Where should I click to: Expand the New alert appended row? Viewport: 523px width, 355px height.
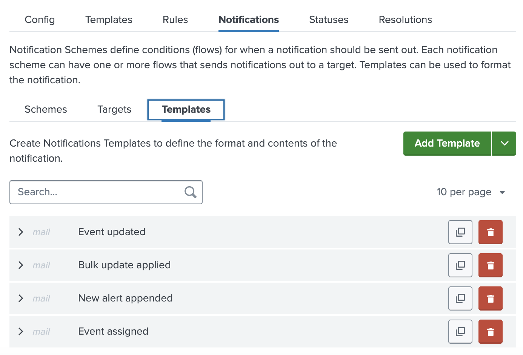(21, 298)
